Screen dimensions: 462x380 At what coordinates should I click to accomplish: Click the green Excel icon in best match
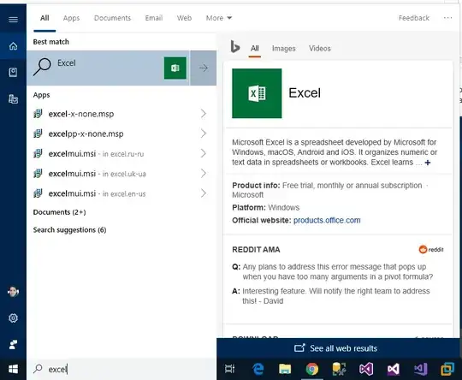[x=175, y=68]
